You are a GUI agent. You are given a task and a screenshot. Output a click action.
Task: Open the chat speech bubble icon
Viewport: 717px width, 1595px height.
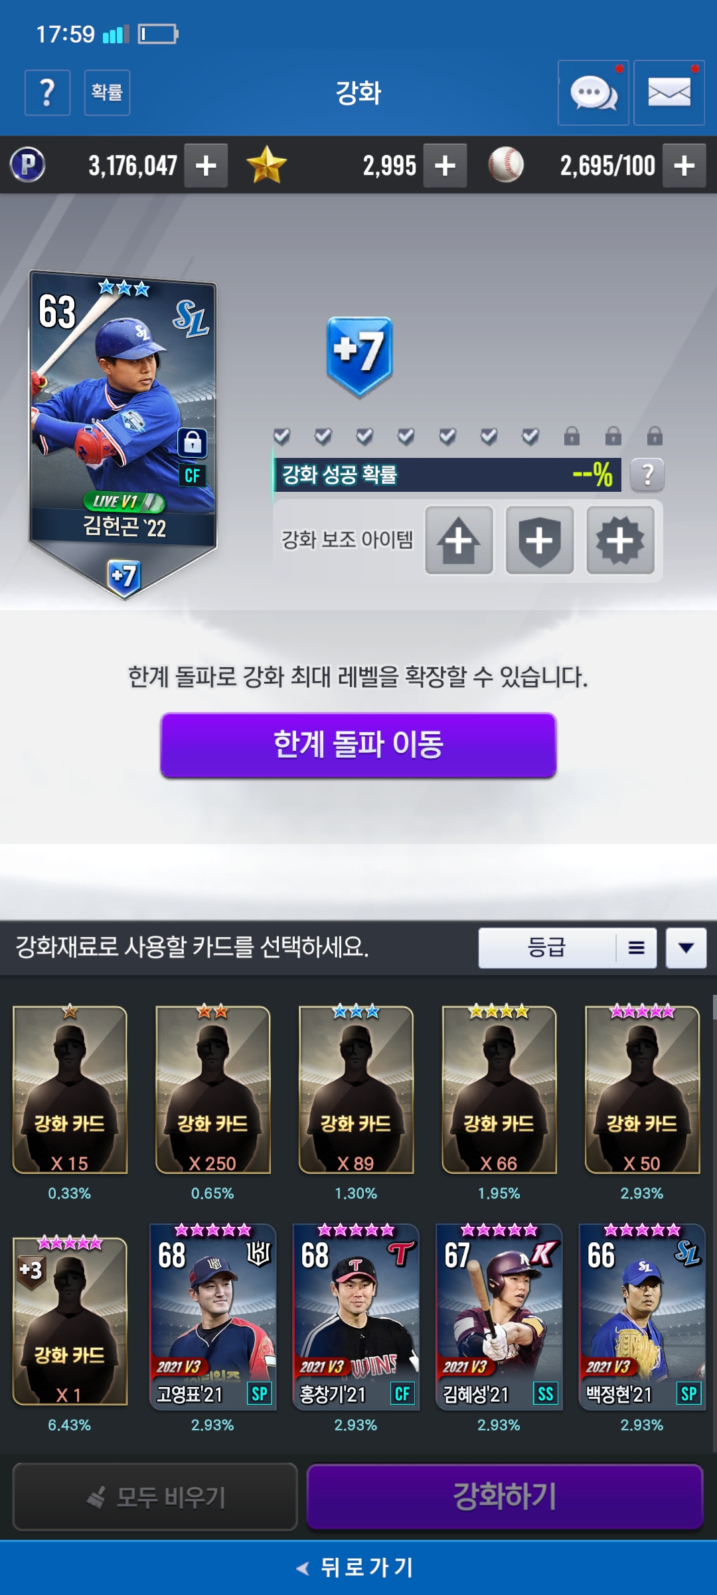point(594,92)
